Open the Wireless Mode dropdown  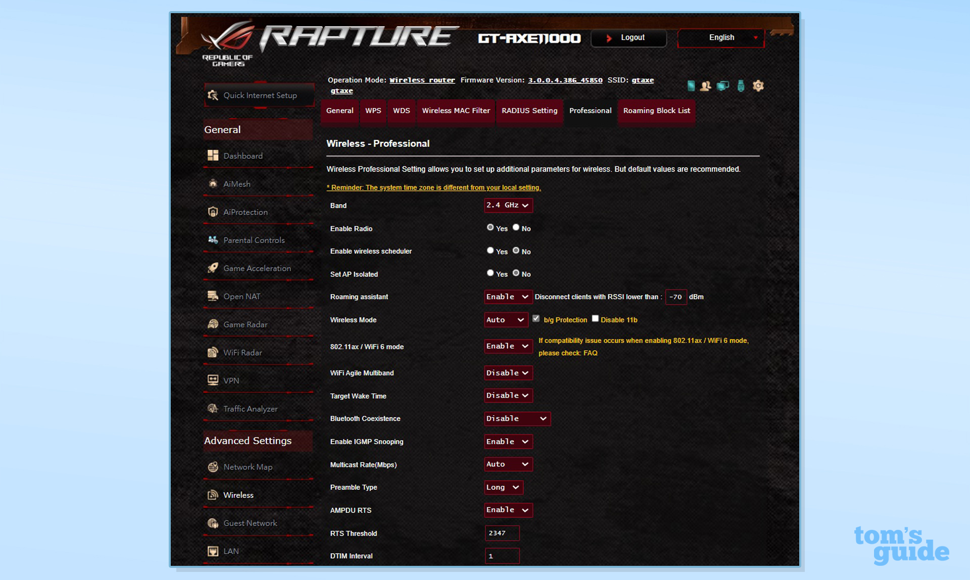pyautogui.click(x=506, y=320)
